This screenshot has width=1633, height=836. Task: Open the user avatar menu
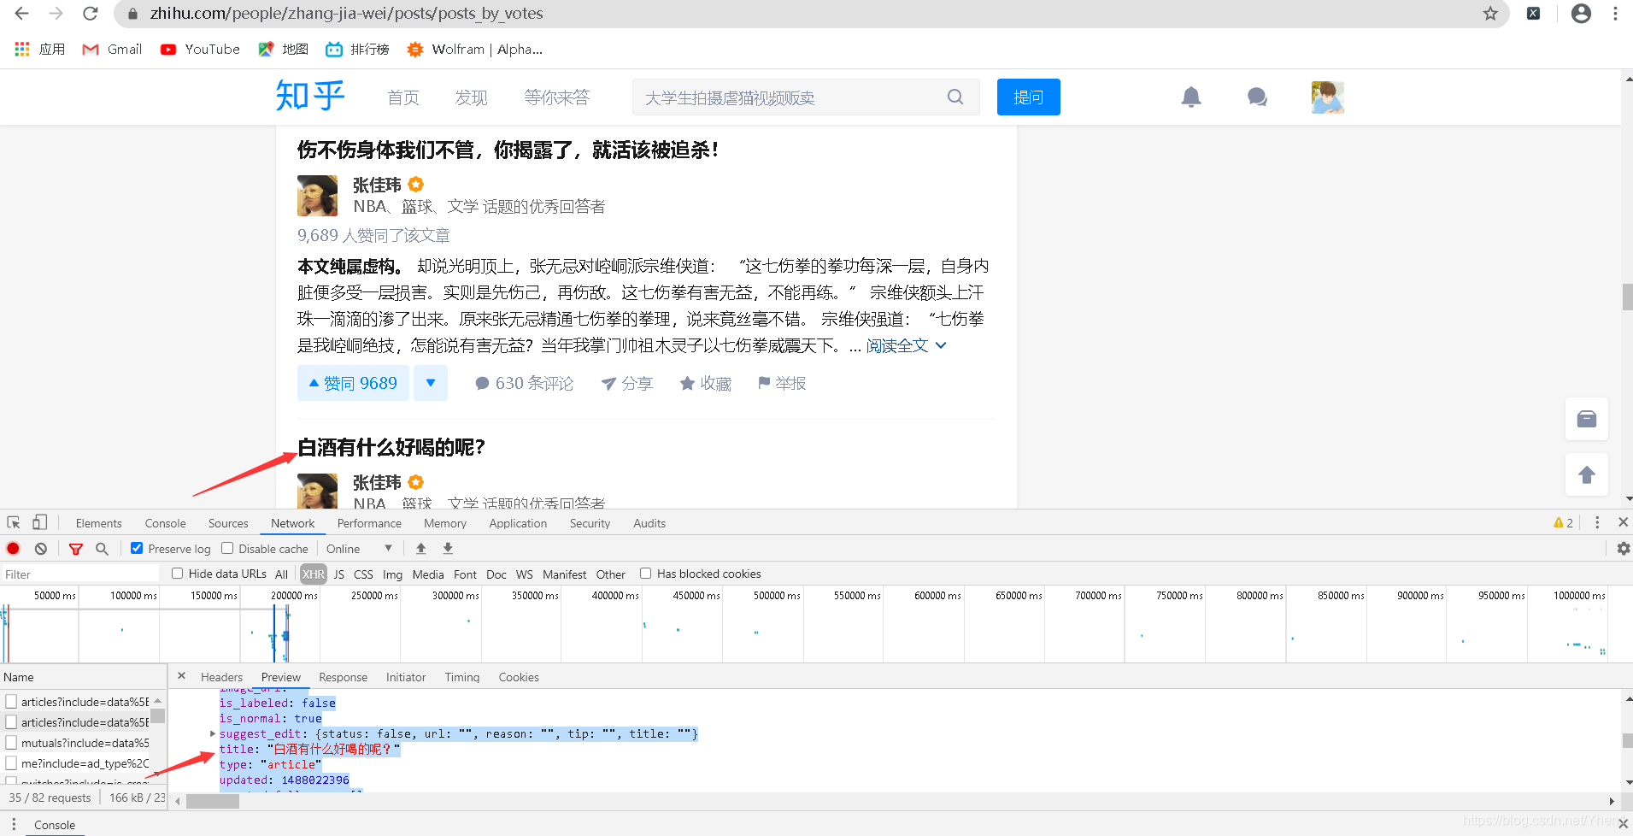[x=1328, y=97]
